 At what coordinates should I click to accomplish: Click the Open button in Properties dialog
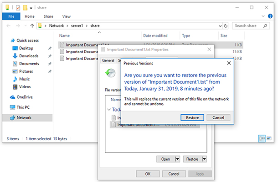[x=165, y=159]
